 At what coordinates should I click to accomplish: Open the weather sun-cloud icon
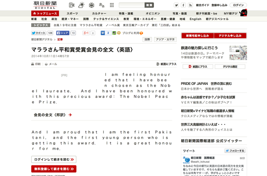[81, 5]
